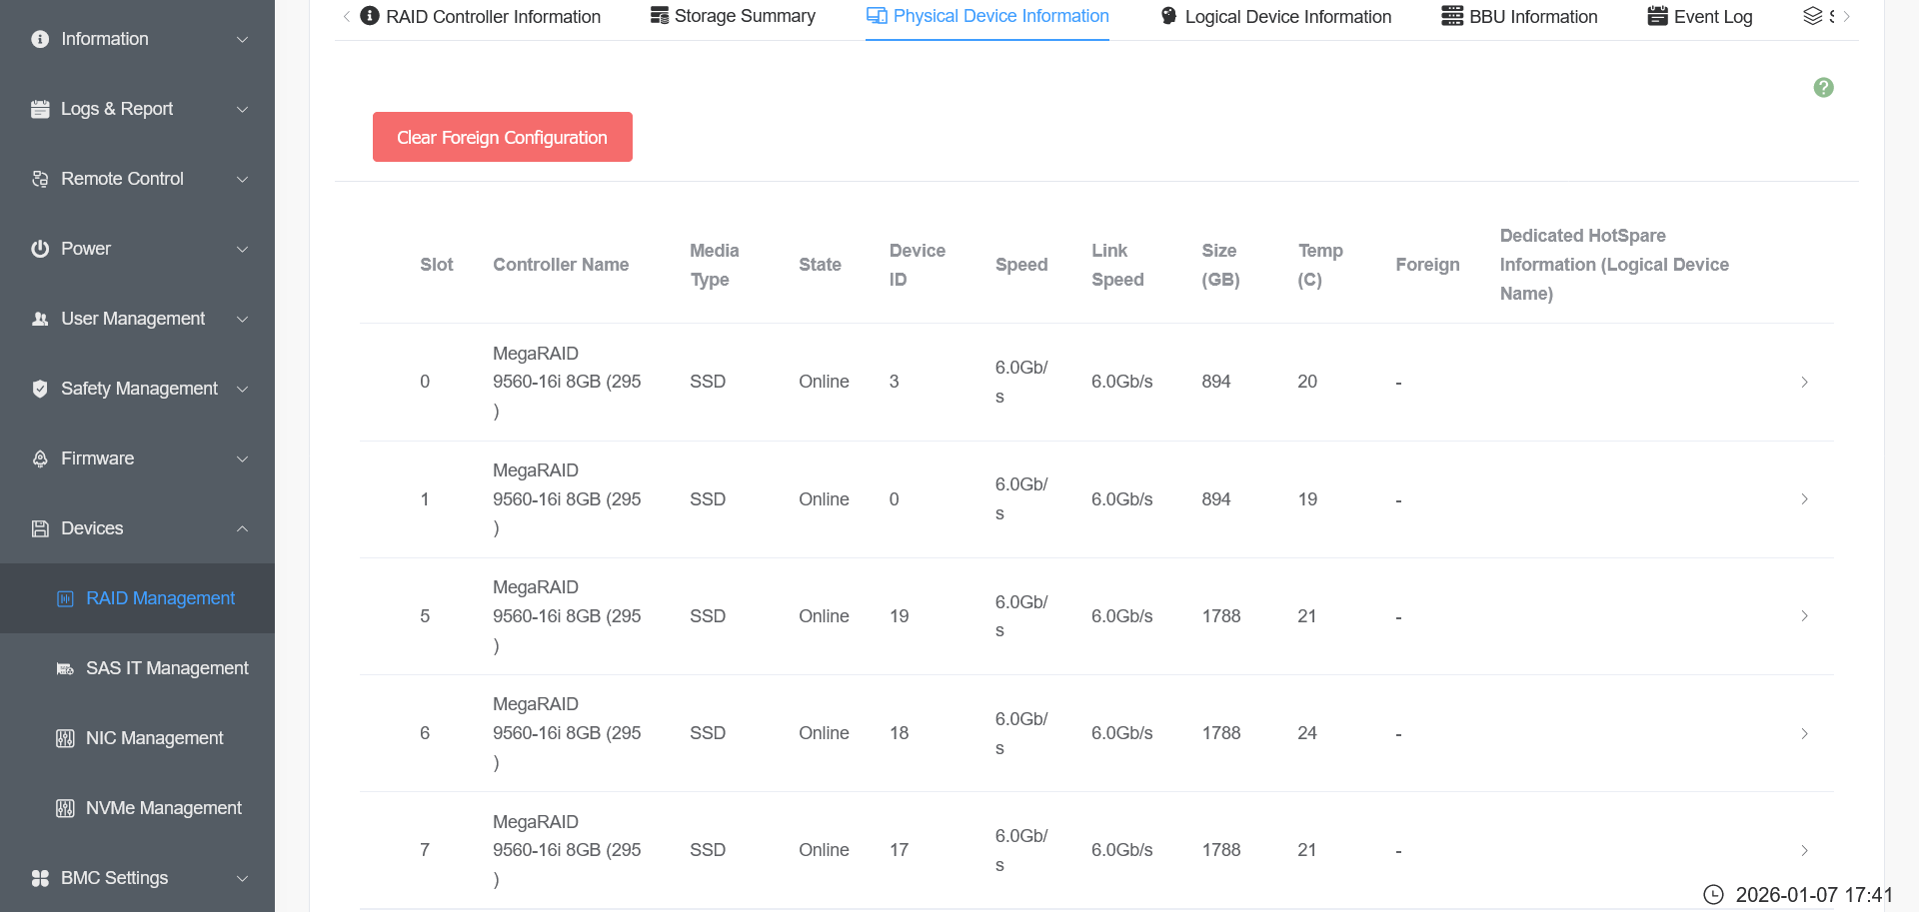Expand the details of slot 0 row
1919x912 pixels.
pos(1804,383)
